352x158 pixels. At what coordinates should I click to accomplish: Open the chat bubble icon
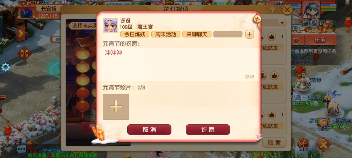pos(22,150)
